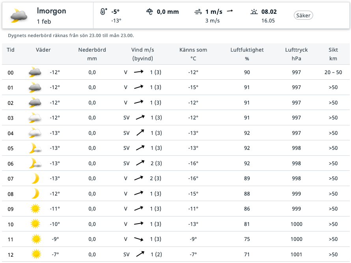Click the Imorgon day heading

click(x=52, y=11)
